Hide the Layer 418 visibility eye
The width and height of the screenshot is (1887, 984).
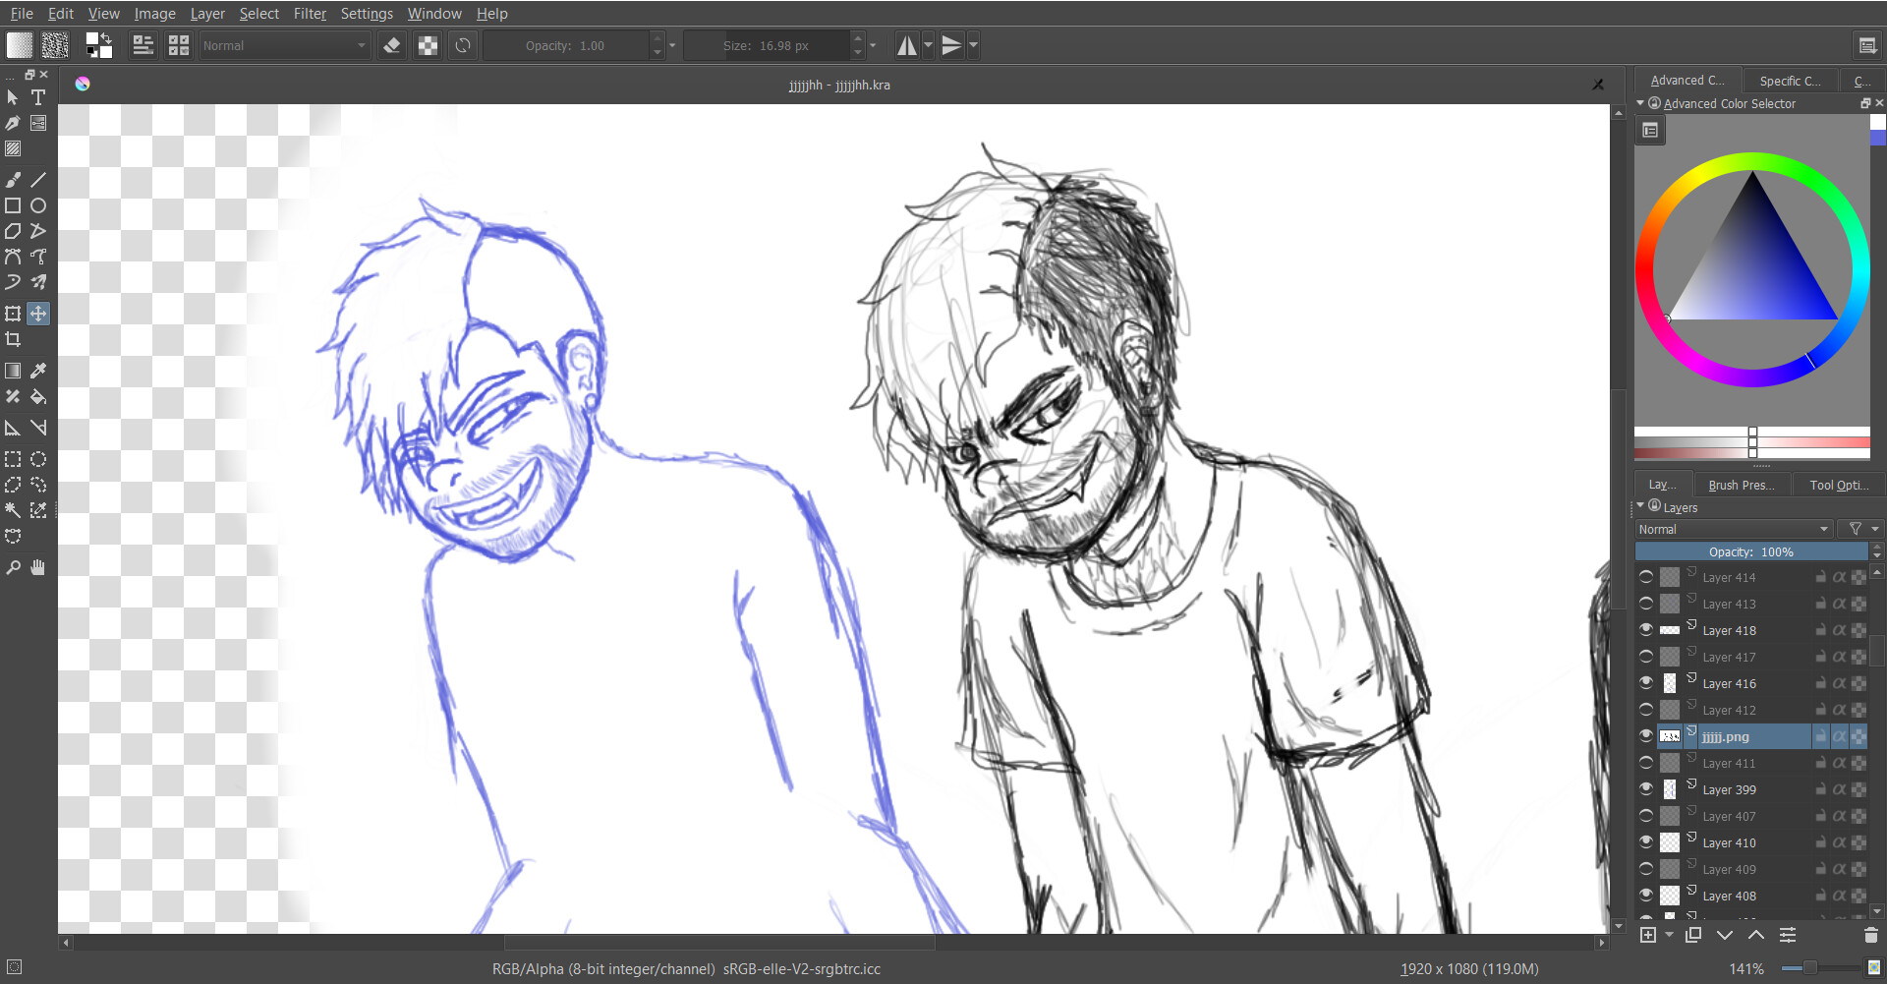click(x=1646, y=629)
